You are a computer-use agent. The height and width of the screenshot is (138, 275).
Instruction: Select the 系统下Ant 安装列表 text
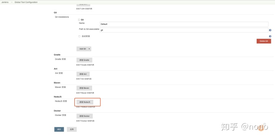[x=84, y=79]
